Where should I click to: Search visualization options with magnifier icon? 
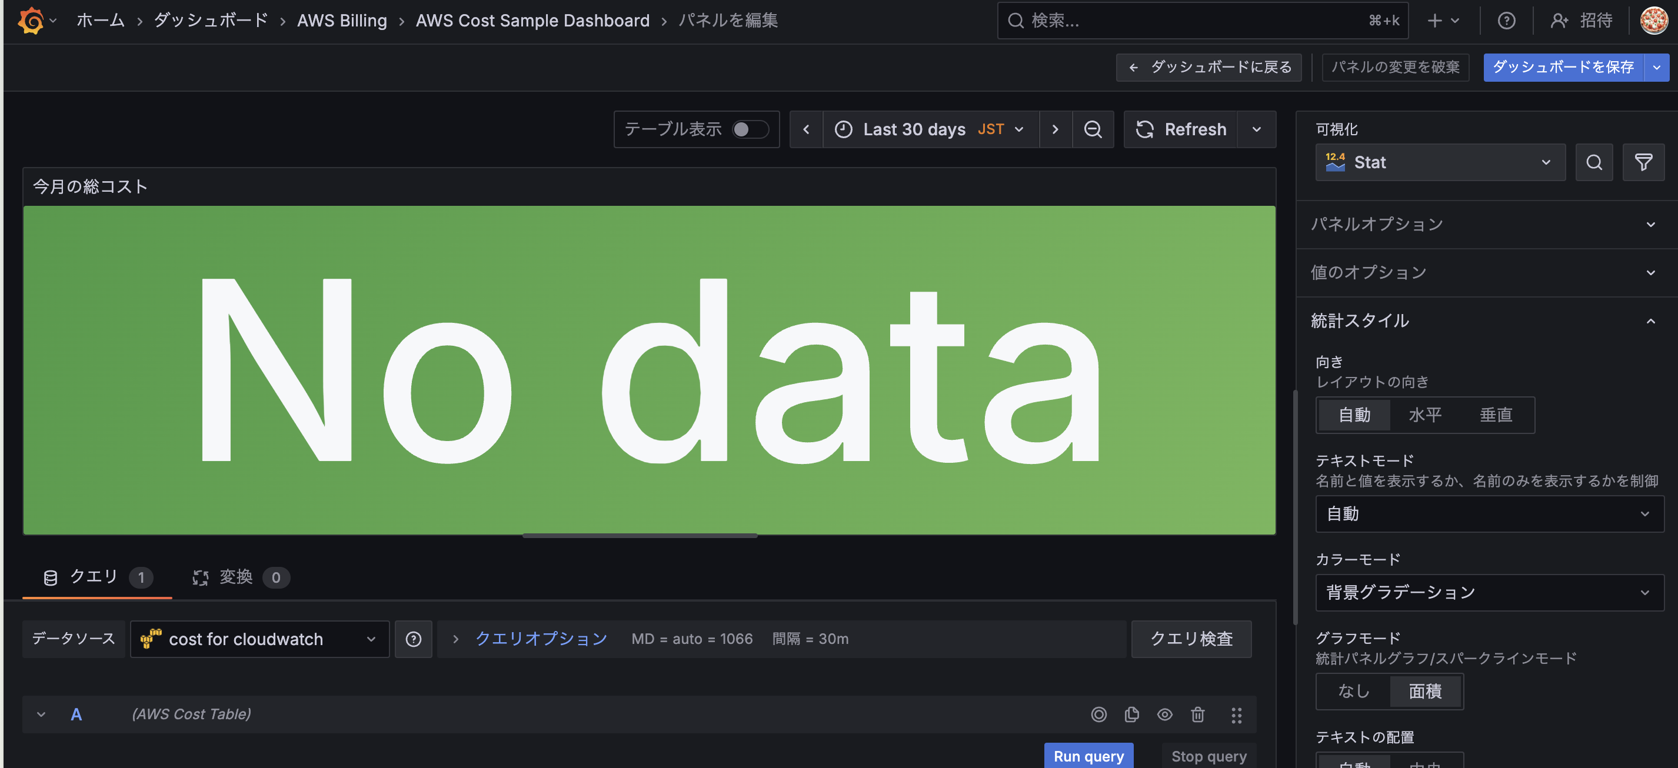pyautogui.click(x=1593, y=162)
